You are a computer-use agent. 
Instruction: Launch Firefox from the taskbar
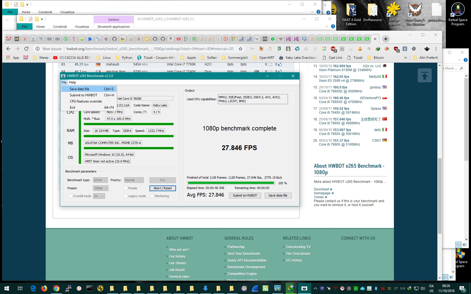44,288
